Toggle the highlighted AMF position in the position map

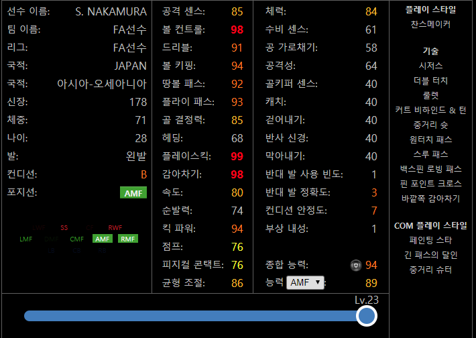[x=103, y=239]
